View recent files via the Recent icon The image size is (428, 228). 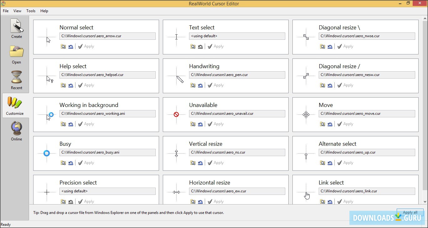16,79
